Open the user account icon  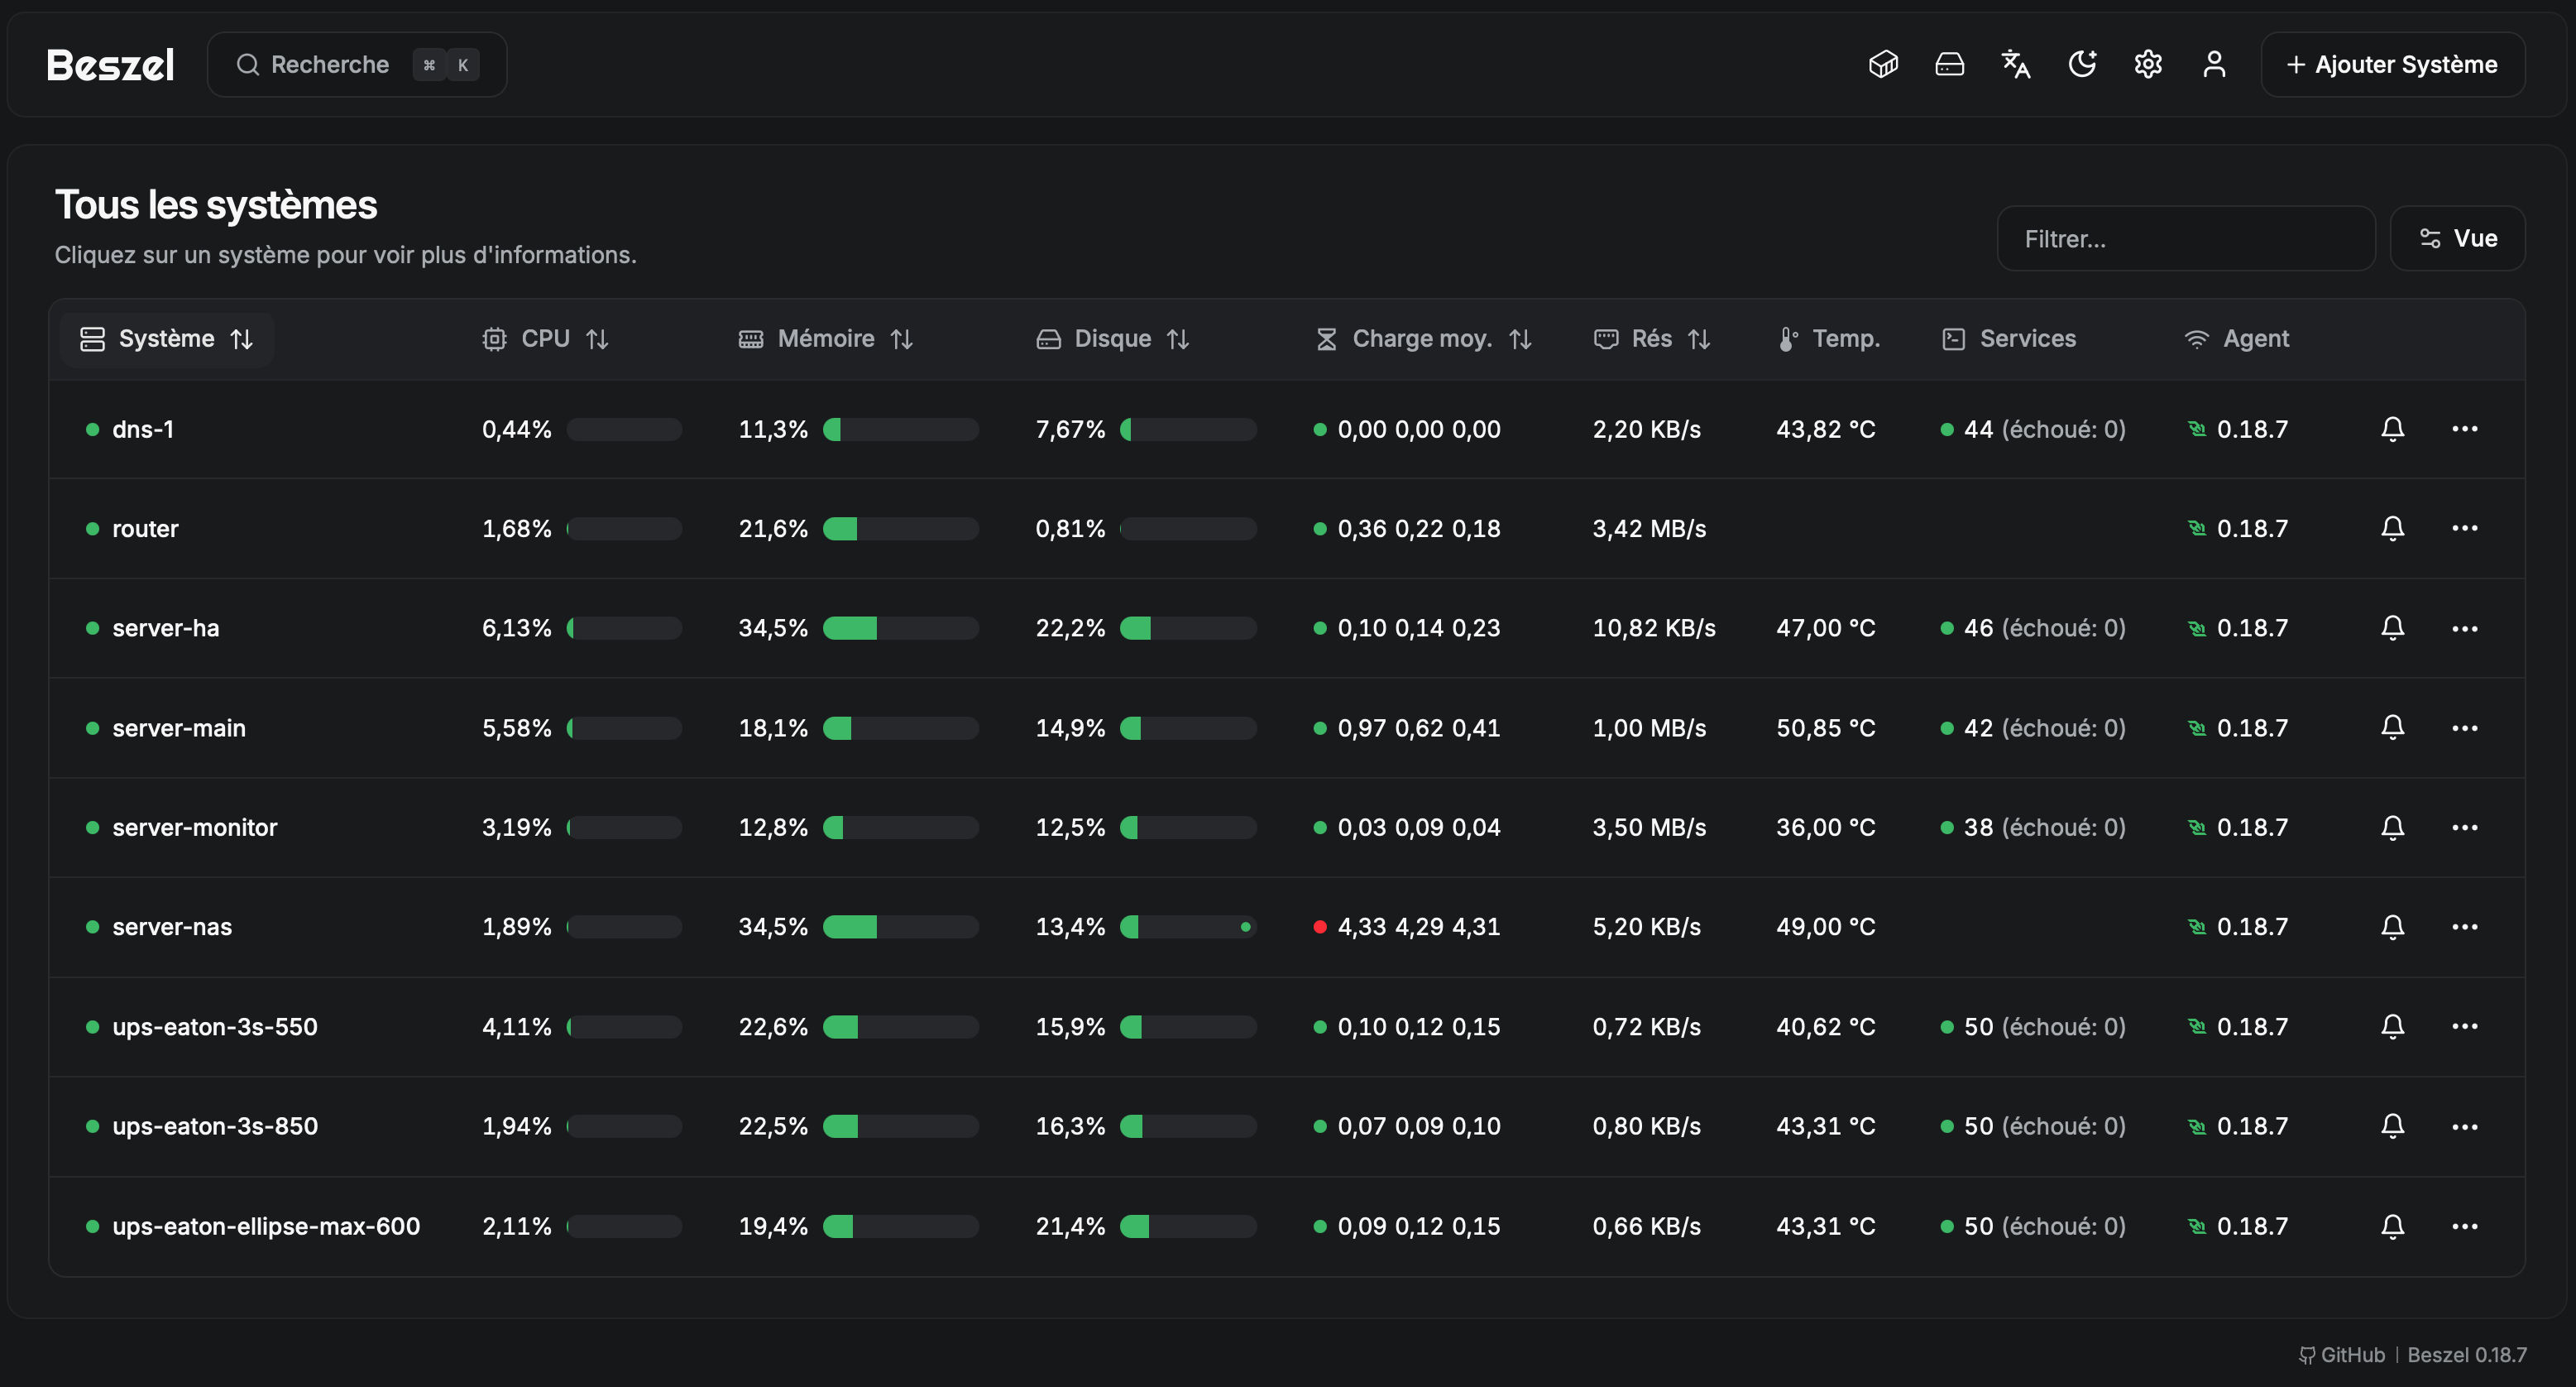tap(2214, 64)
